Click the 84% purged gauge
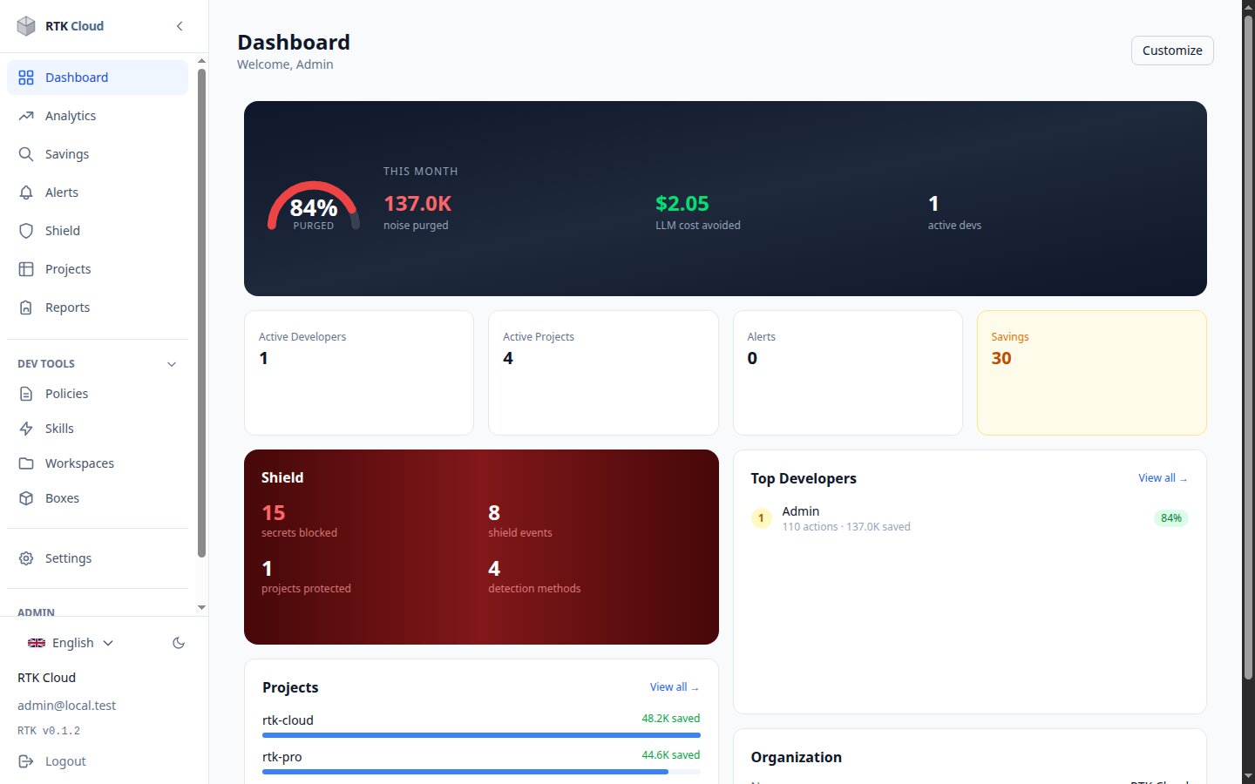Viewport: 1255px width, 784px height. point(313,206)
